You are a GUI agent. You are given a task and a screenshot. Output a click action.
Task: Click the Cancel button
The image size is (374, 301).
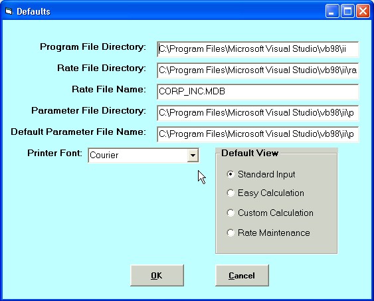(242, 276)
